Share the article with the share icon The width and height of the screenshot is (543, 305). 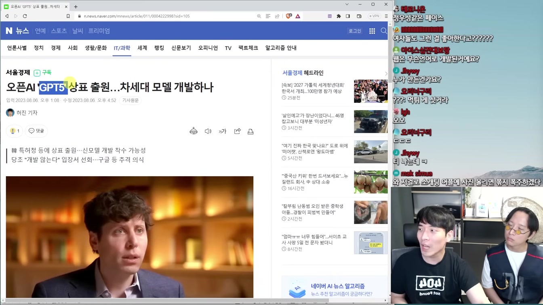click(237, 131)
